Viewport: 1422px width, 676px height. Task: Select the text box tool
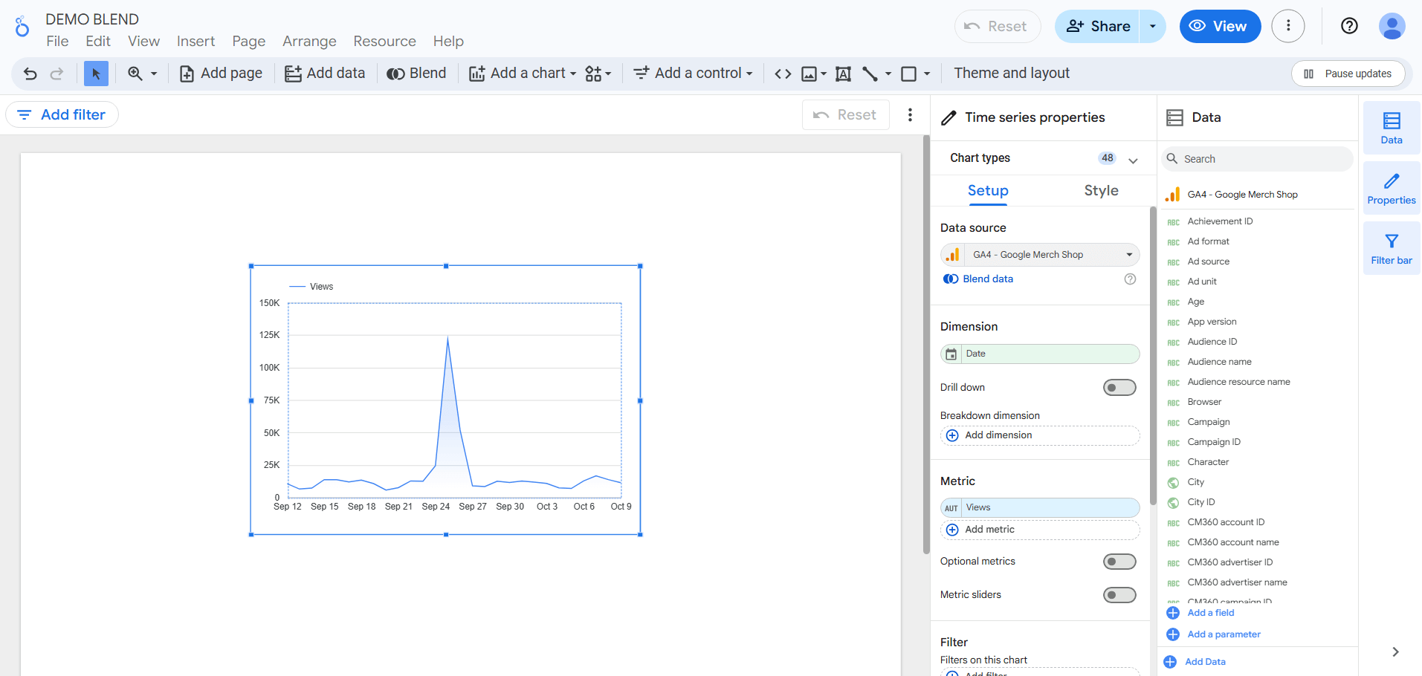(x=843, y=74)
